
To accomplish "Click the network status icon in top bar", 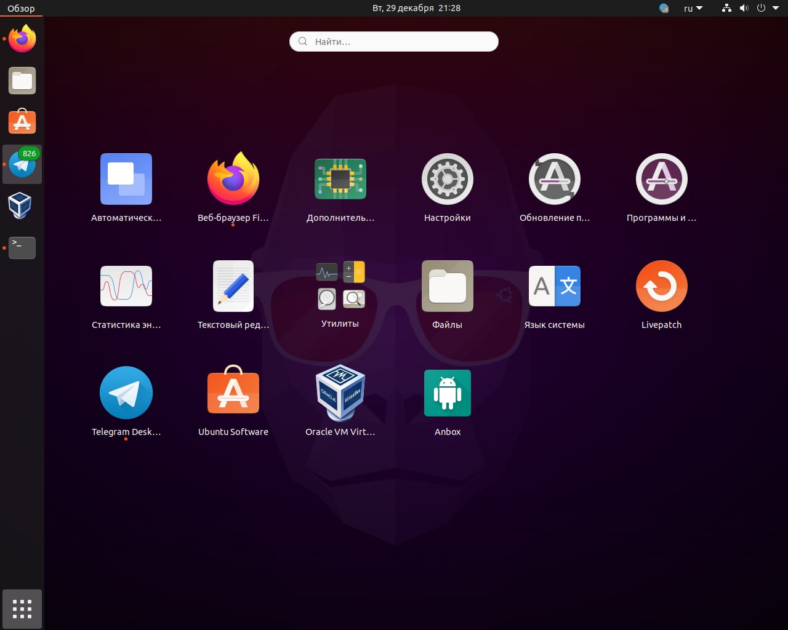I will click(726, 8).
